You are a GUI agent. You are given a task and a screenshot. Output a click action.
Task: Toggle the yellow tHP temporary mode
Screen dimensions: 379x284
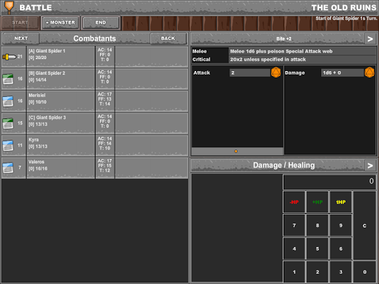(x=341, y=202)
